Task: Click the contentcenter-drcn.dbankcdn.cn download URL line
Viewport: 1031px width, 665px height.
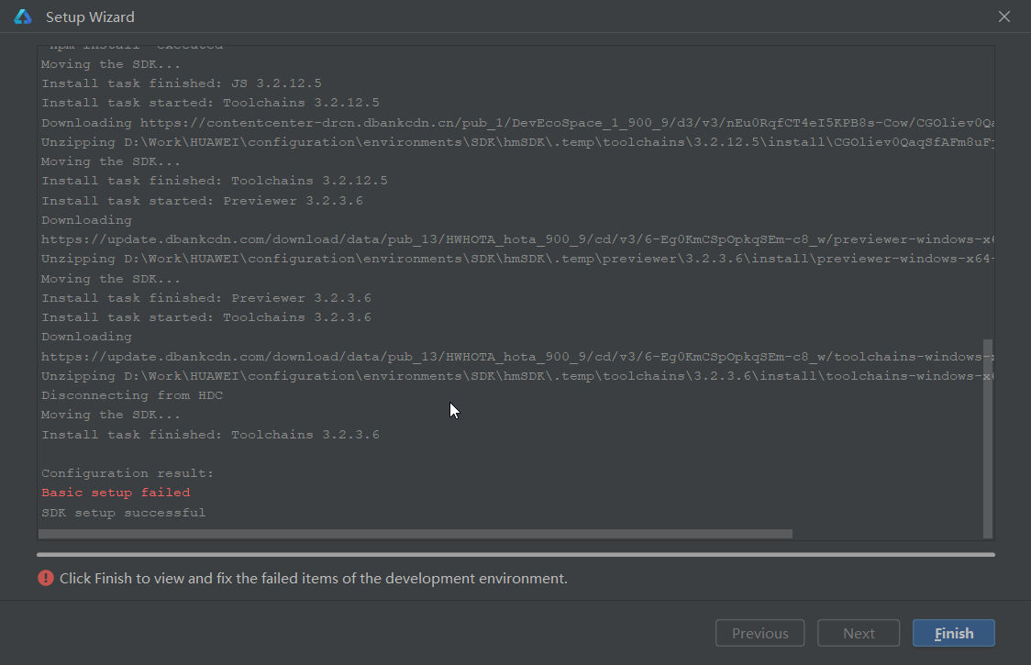Action: tap(517, 123)
